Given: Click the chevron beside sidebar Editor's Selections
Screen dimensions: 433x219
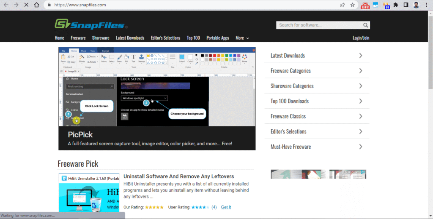Looking at the screenshot, I should pos(361,131).
